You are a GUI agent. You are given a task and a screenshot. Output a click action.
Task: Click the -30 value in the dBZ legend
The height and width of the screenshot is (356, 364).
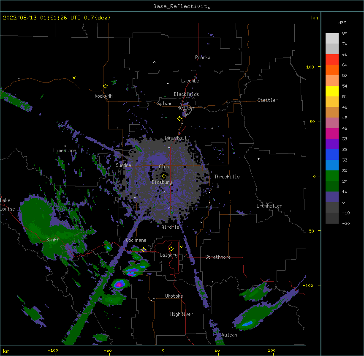point(346,224)
